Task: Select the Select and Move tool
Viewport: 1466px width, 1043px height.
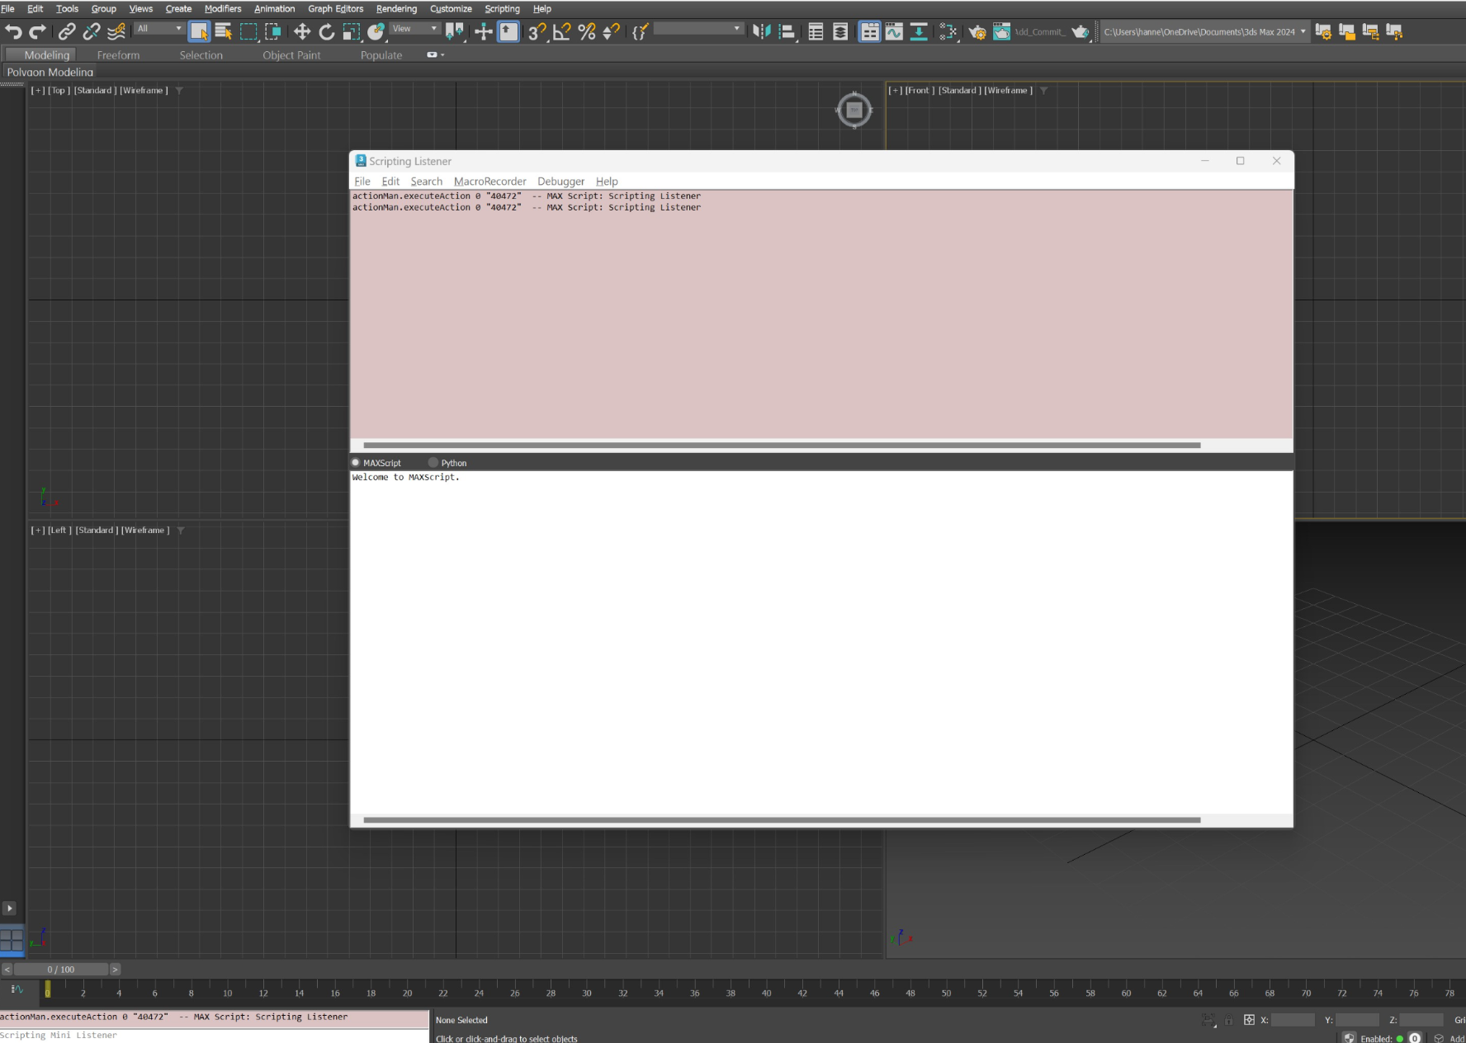Action: (302, 31)
